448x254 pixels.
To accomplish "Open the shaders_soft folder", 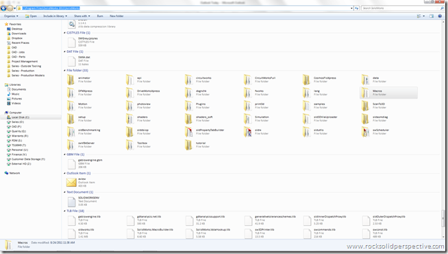I will click(x=199, y=119).
